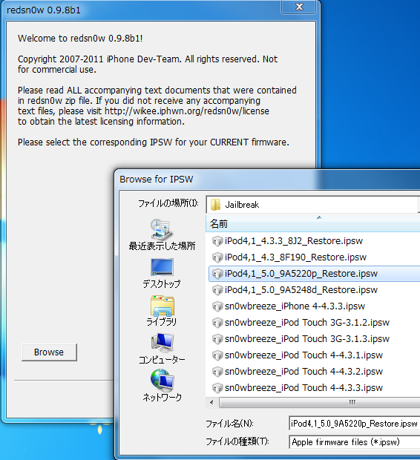The height and width of the screenshot is (460, 420).
Task: Click the left arrow of horizontal scrollbar
Action: pyautogui.click(x=212, y=402)
